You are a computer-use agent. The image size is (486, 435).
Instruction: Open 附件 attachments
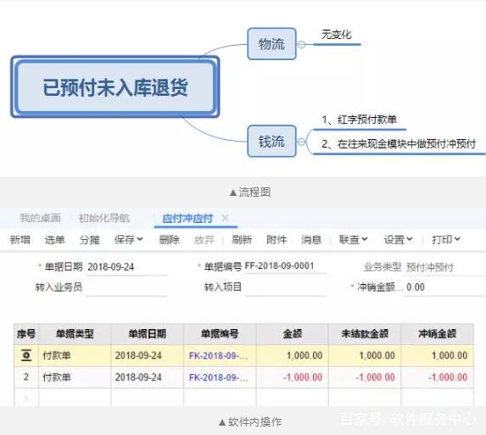coord(277,239)
